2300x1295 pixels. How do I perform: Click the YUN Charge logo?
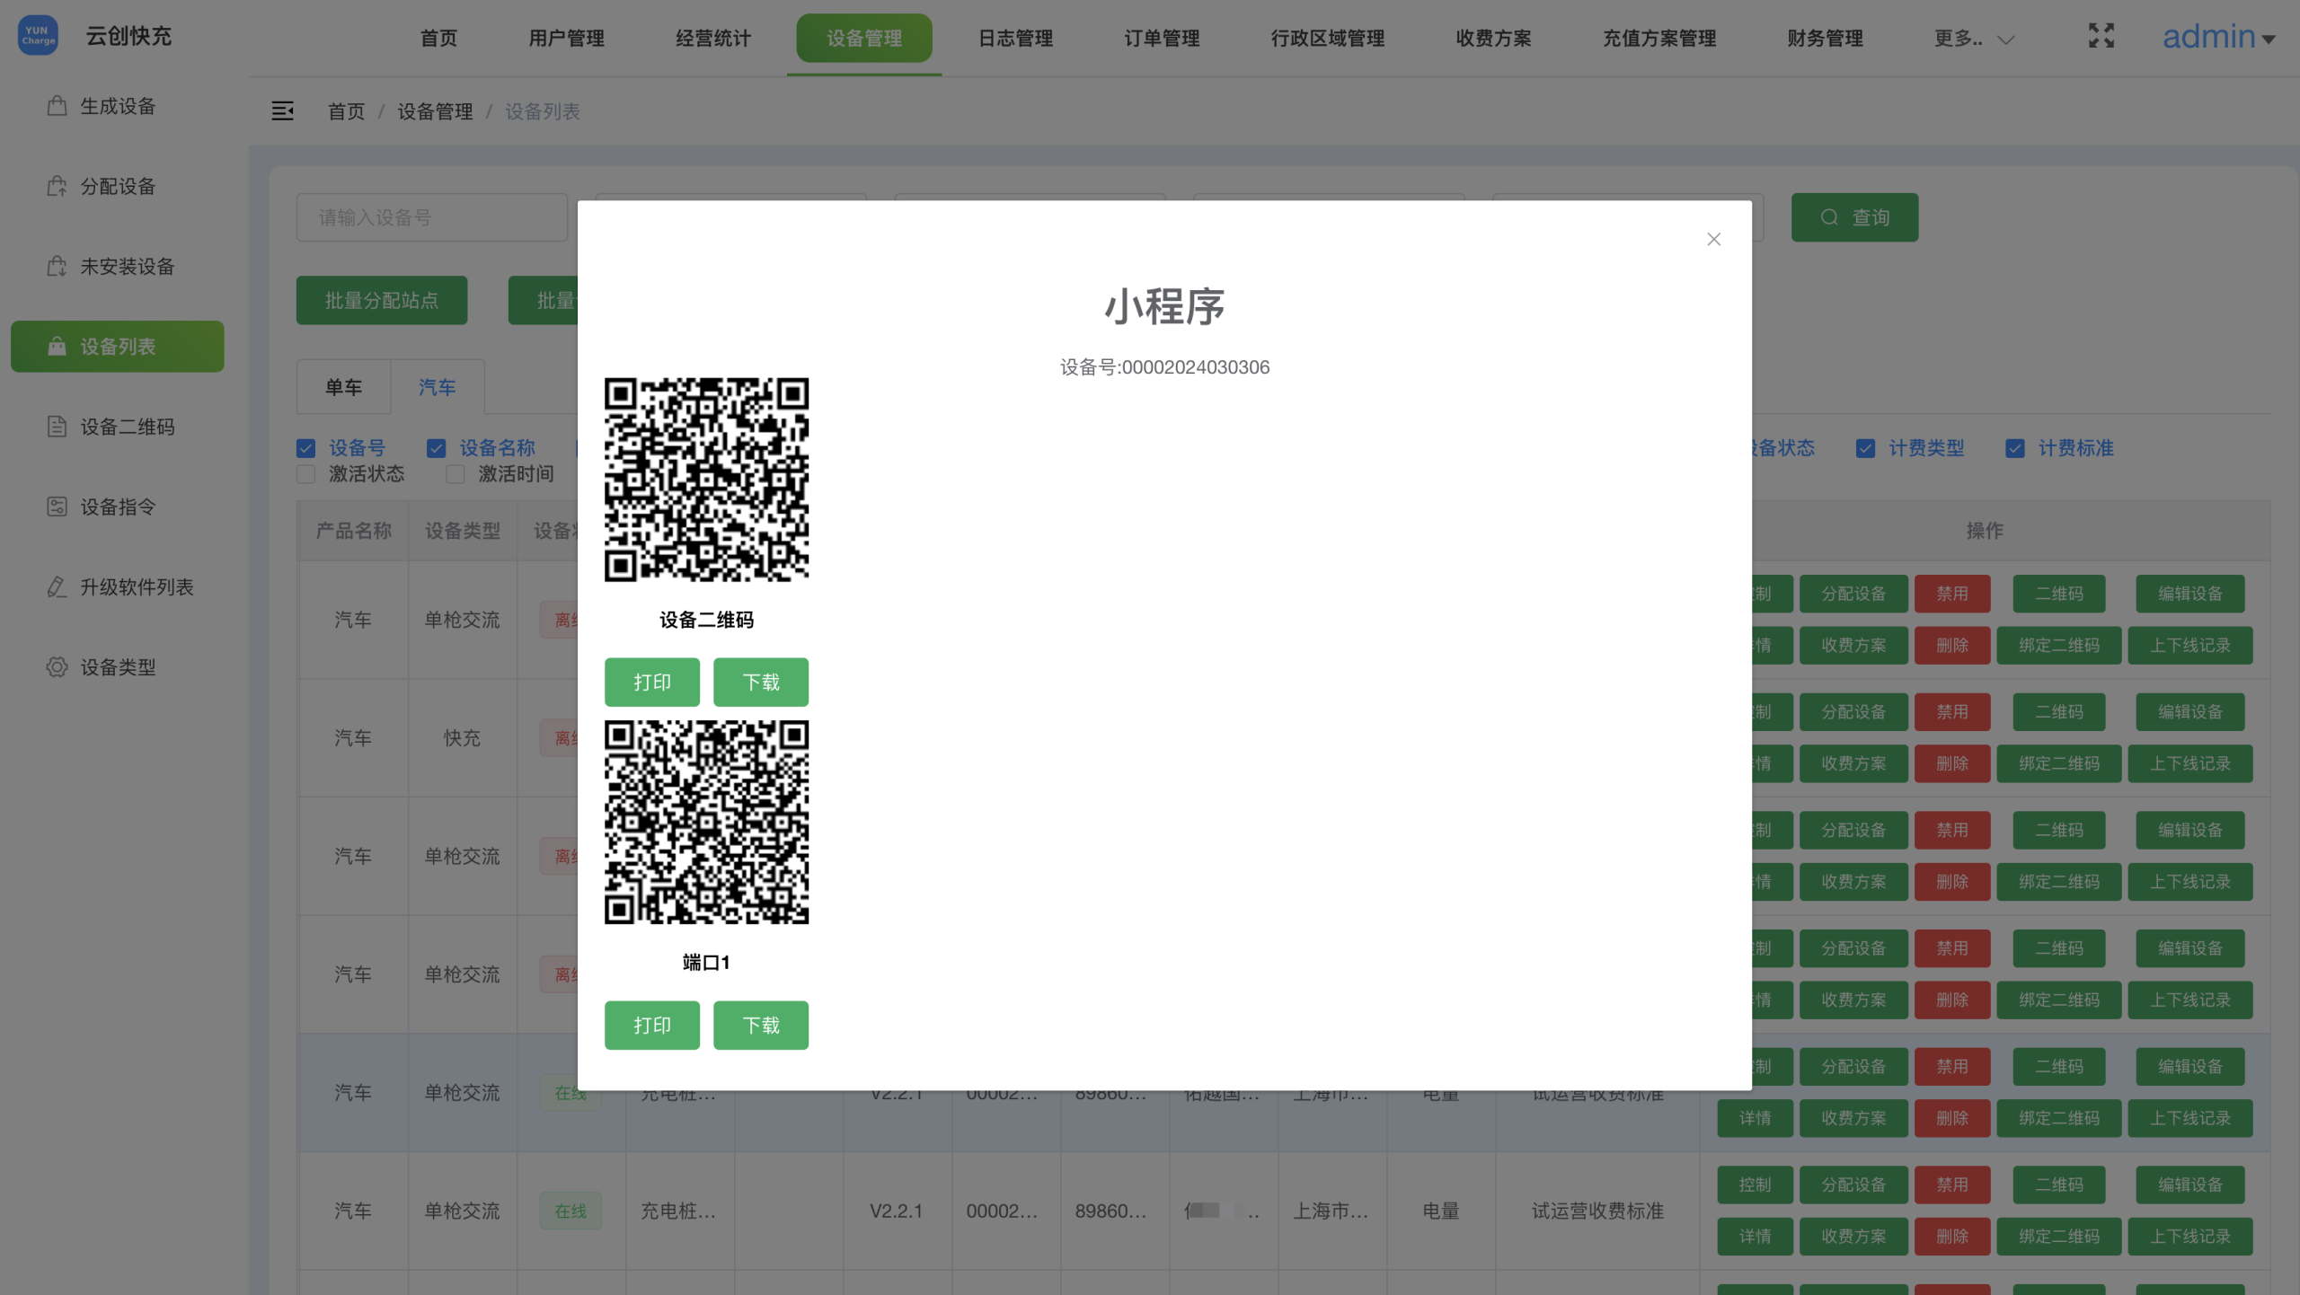coord(38,36)
